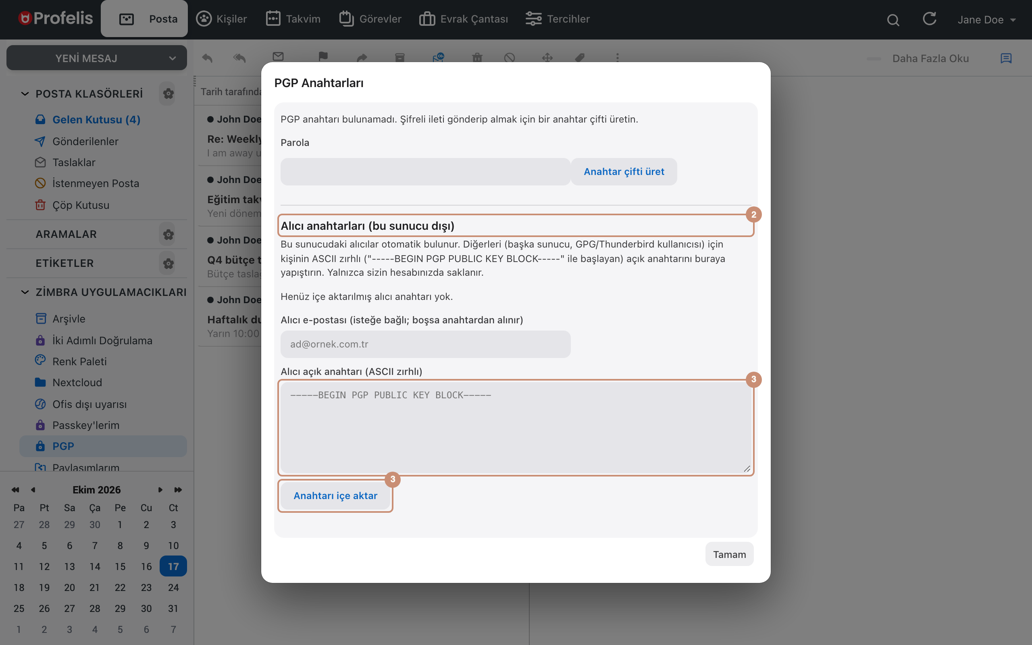Viewport: 1032px width, 645px height.
Task: Open Yeni Mesaj dropdown arrow
Action: pos(172,58)
